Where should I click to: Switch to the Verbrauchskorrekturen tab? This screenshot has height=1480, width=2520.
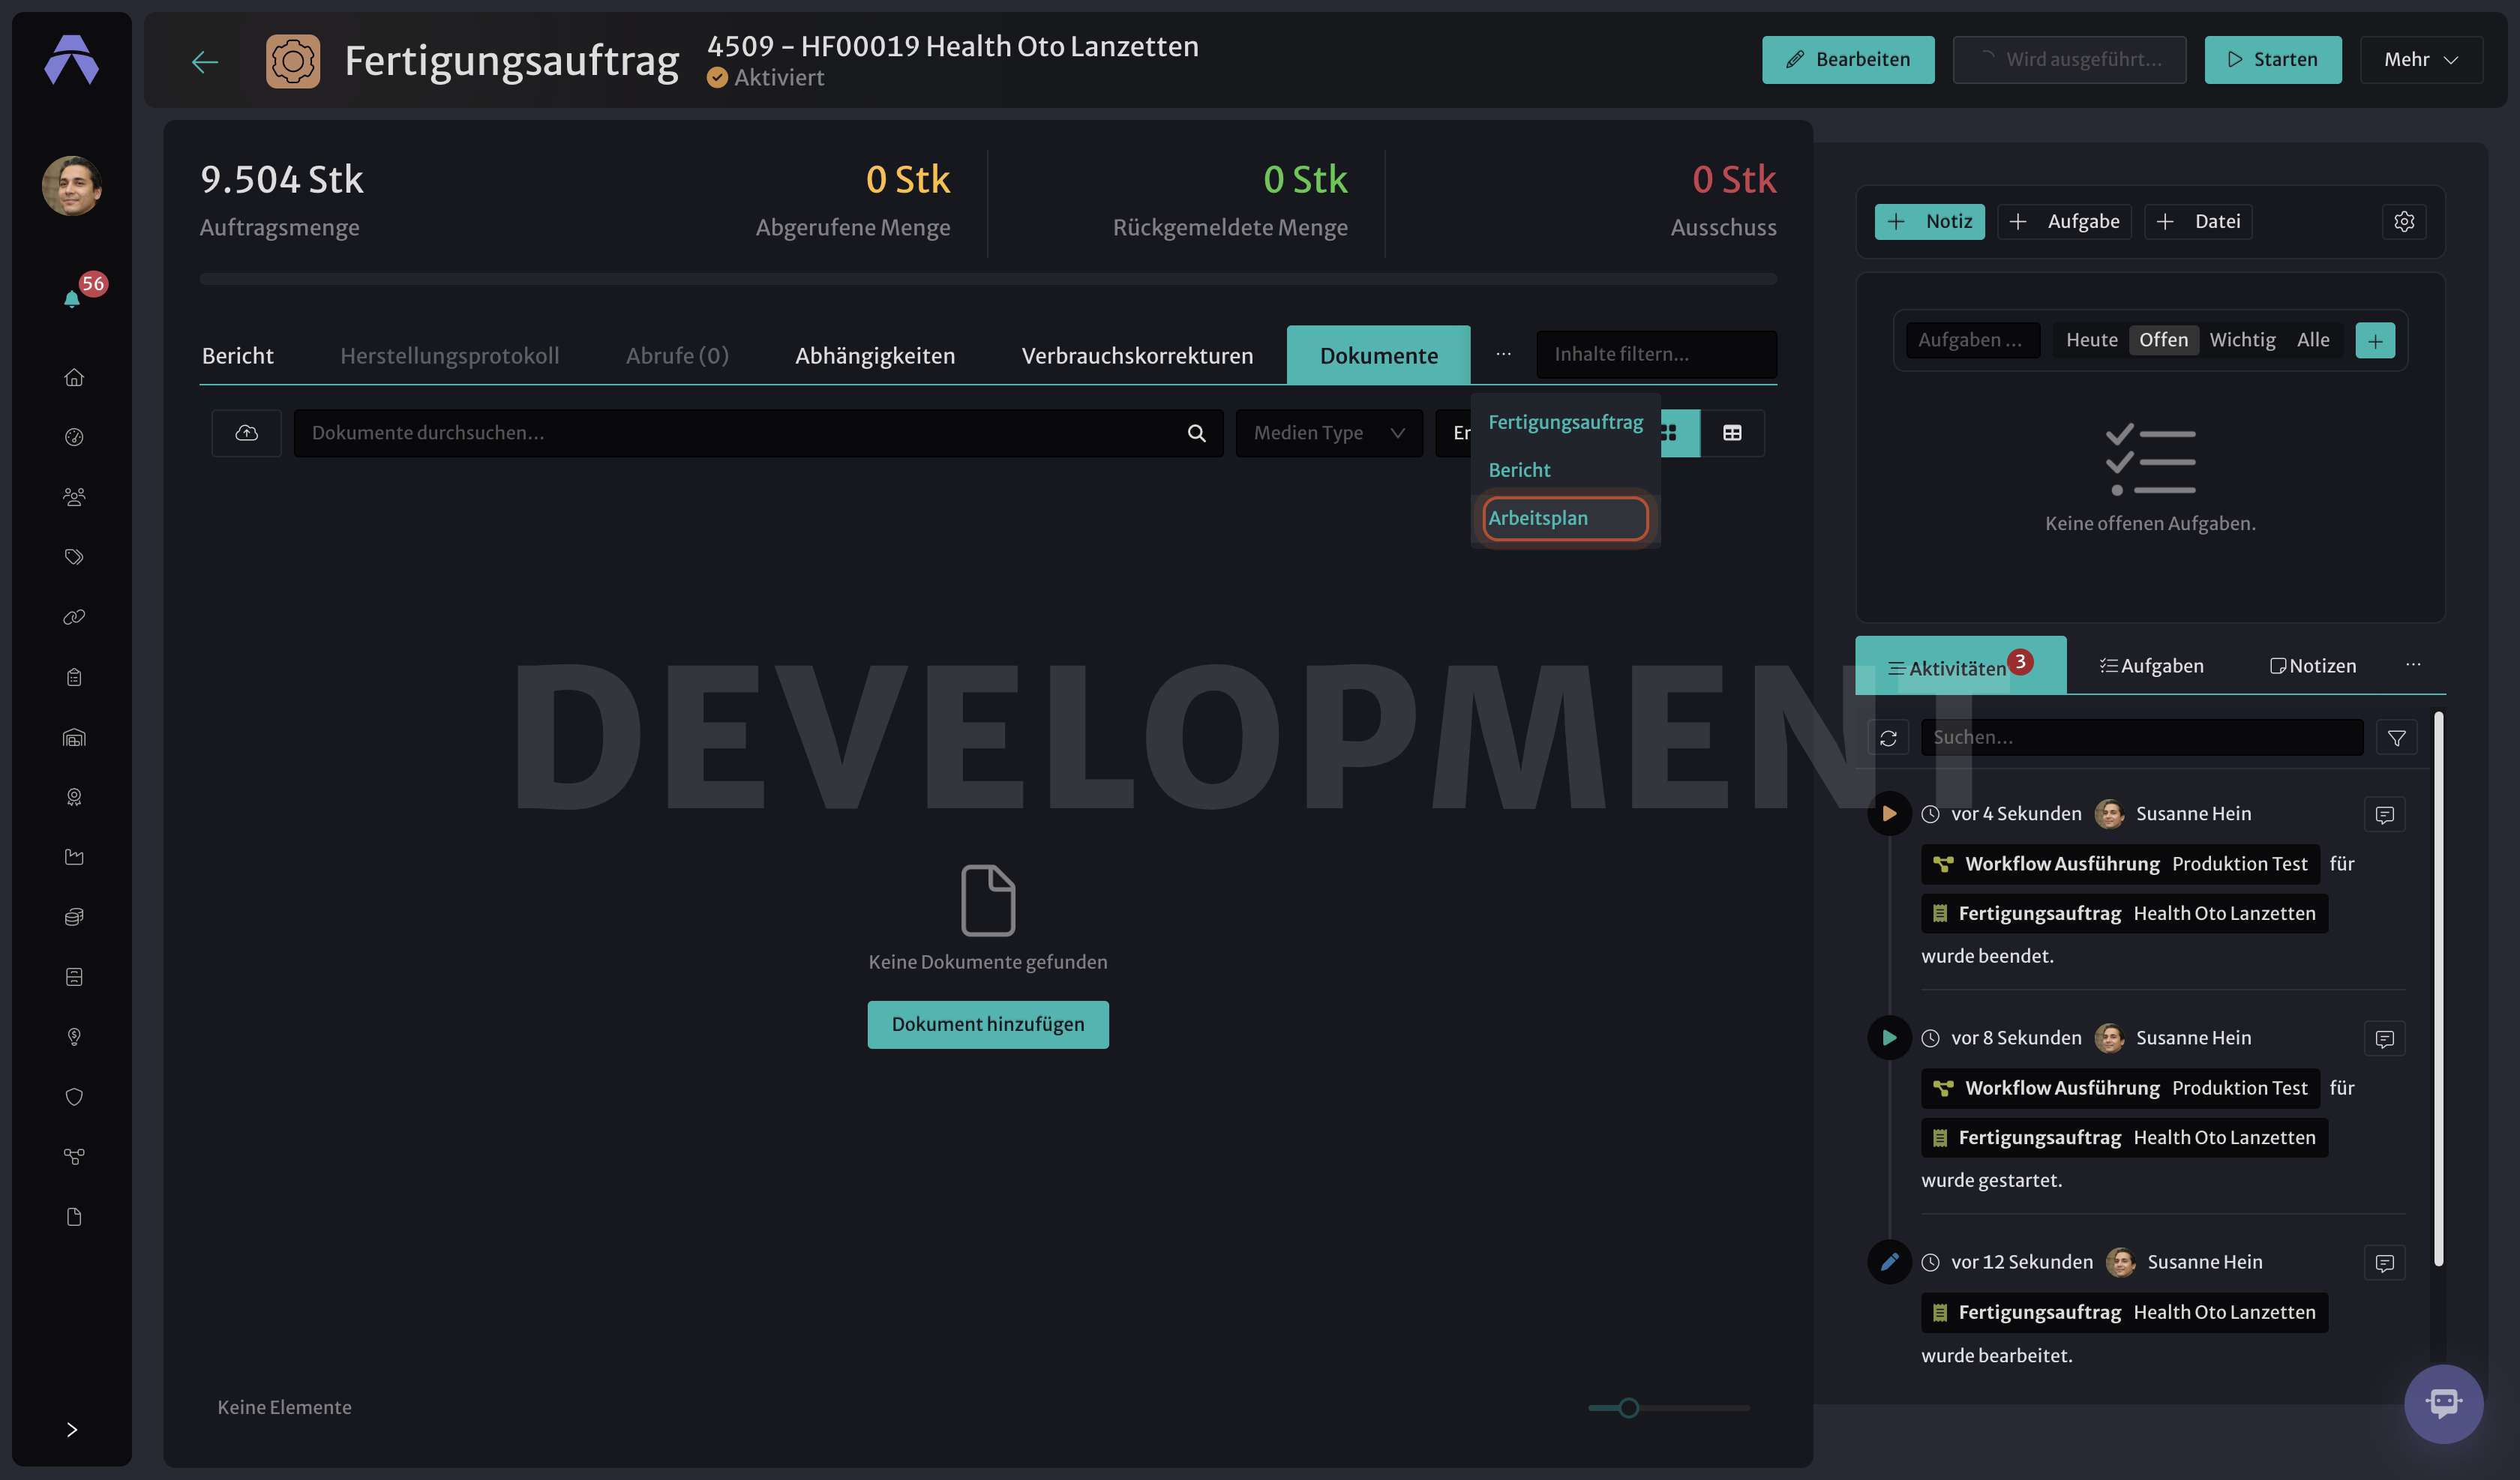[1137, 356]
